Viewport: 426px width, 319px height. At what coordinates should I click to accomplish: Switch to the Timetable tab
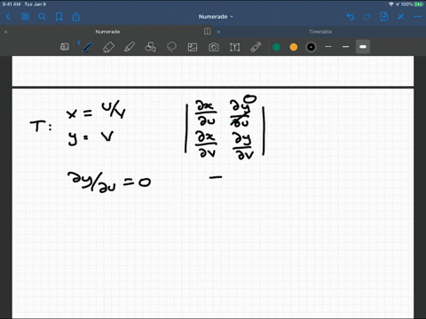point(320,32)
